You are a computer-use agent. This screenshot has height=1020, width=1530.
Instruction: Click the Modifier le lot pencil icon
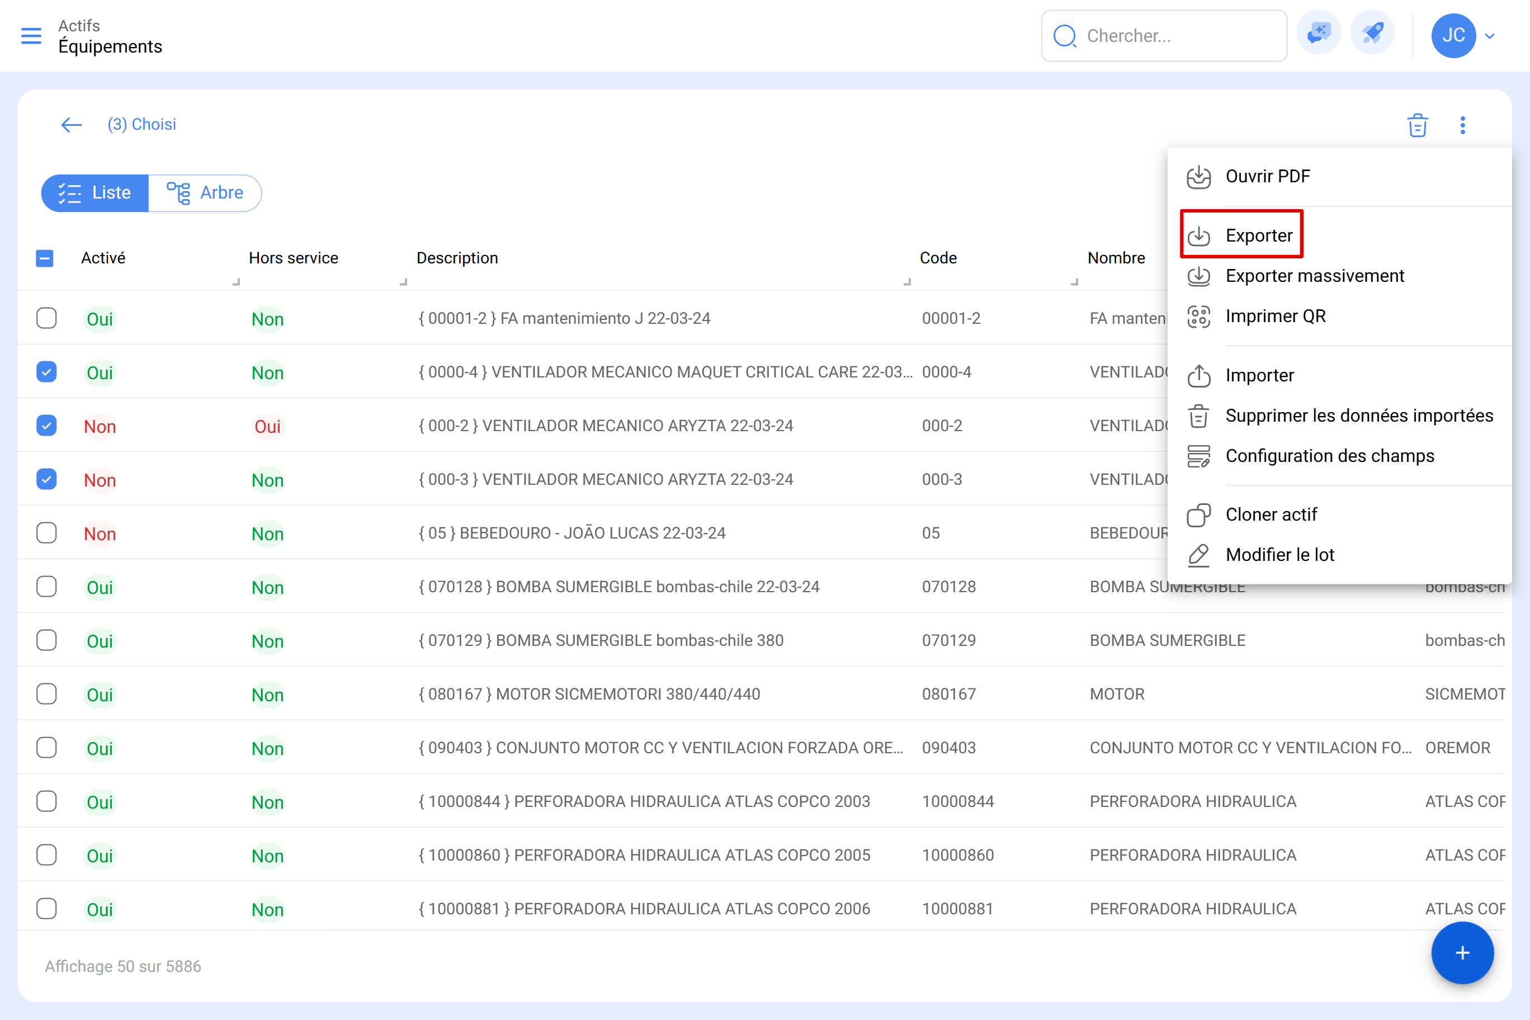coord(1198,555)
